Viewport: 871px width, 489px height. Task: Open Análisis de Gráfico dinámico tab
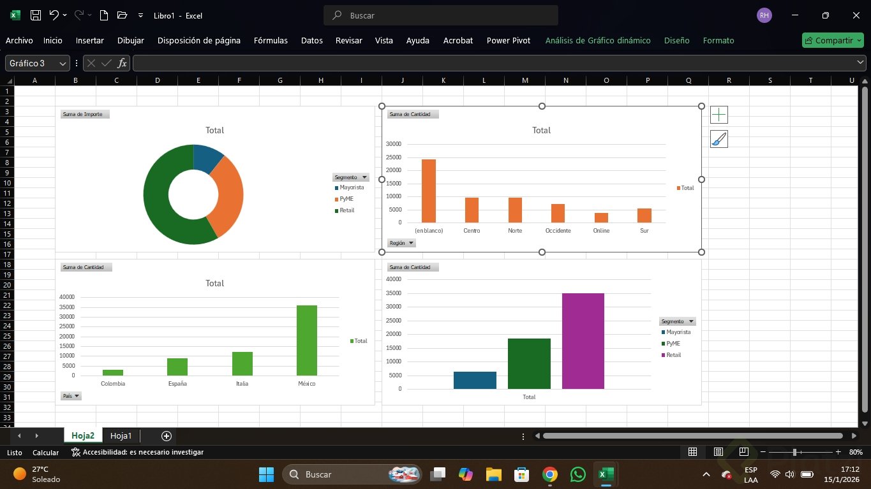click(x=598, y=40)
